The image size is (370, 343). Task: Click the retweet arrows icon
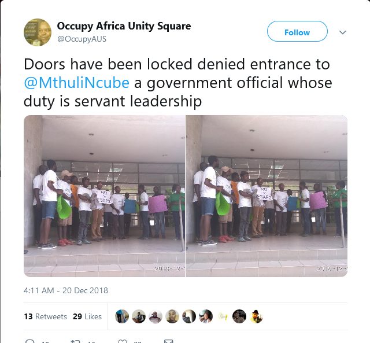tap(76, 341)
